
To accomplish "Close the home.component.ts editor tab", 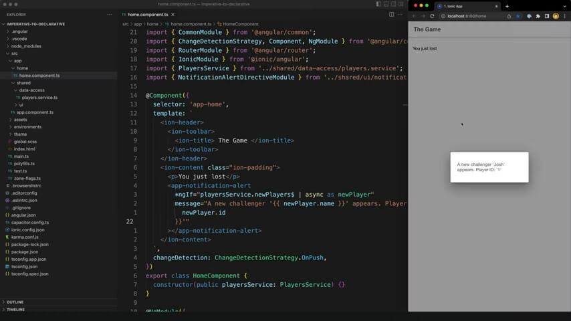I will pyautogui.click(x=173, y=15).
